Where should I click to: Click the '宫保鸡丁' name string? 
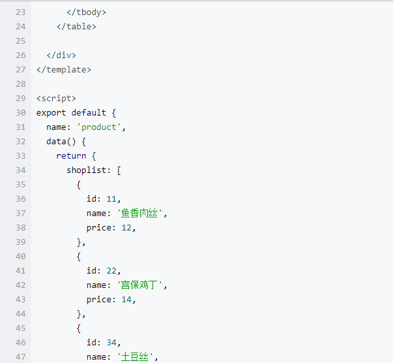pyautogui.click(x=142, y=285)
